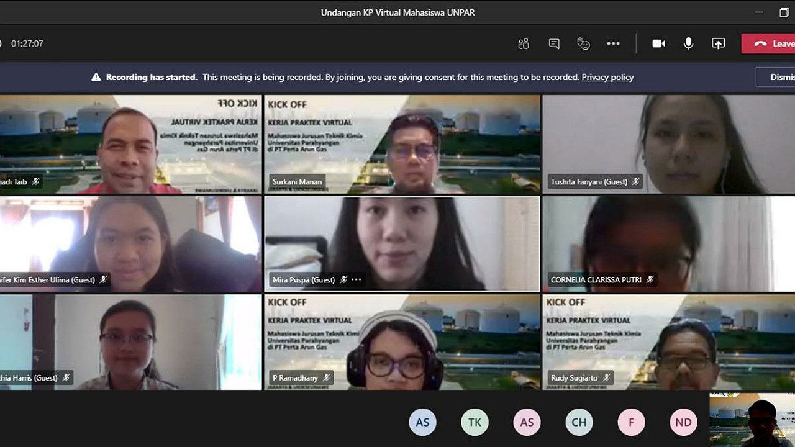This screenshot has width=795, height=447.
Task: Open the participants list
Action: tap(523, 43)
